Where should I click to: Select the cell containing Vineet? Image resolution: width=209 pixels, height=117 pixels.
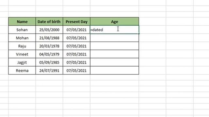pyautogui.click(x=22, y=54)
